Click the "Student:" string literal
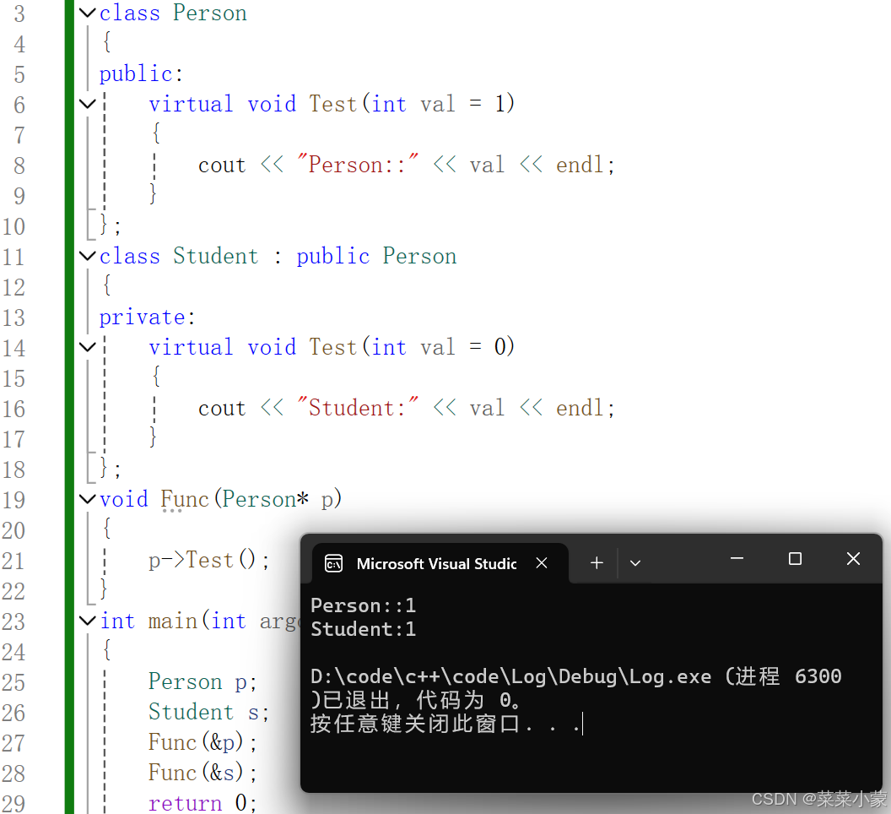The width and height of the screenshot is (891, 814). coord(358,408)
